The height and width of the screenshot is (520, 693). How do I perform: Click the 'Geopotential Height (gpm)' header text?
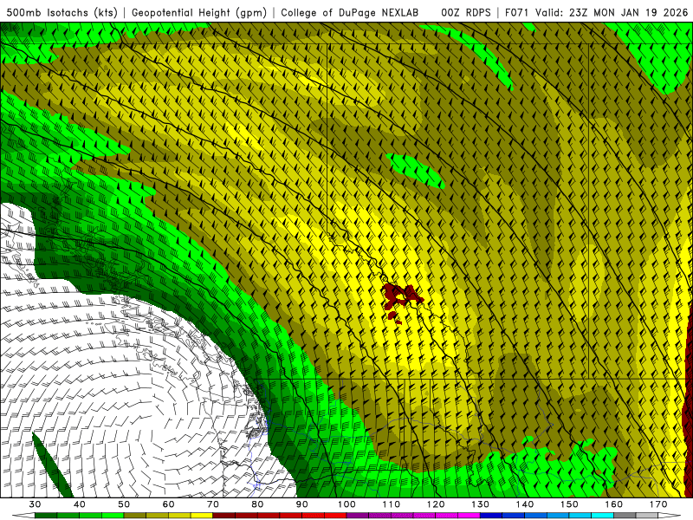point(199,12)
